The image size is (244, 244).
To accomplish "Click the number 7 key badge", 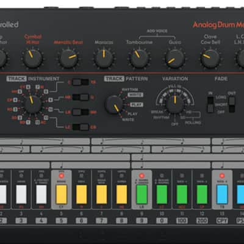I will point(101,221).
